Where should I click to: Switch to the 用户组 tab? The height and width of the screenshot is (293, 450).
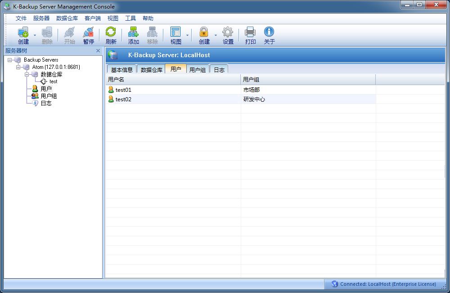[x=198, y=70]
